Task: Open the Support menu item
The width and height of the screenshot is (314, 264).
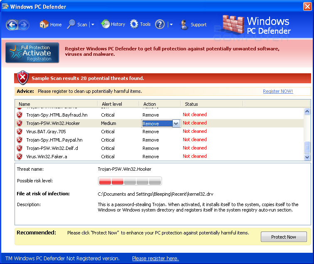Action: 199,25
